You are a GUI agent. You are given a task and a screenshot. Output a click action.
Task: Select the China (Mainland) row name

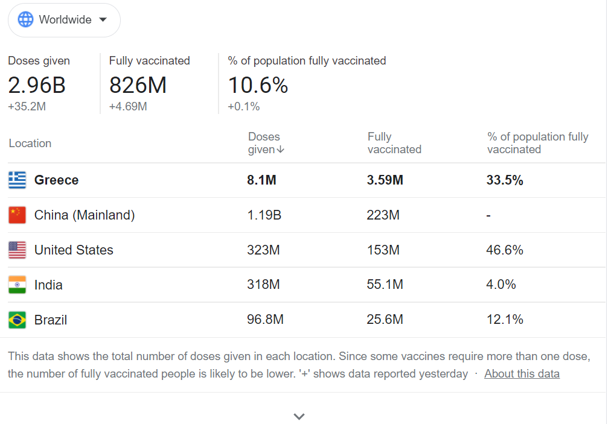click(85, 215)
